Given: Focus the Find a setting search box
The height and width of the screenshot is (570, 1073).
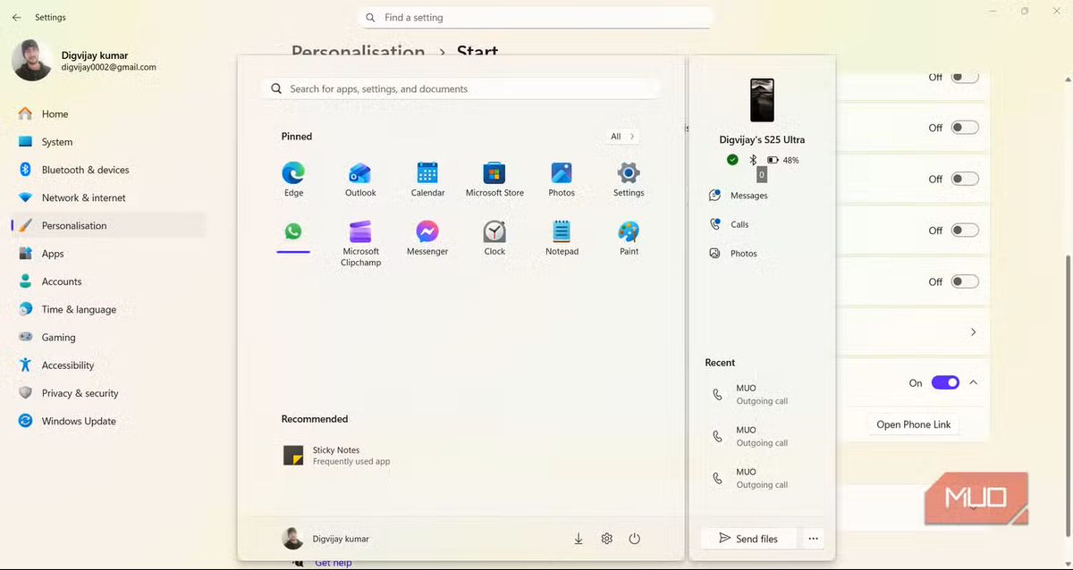Looking at the screenshot, I should click(535, 18).
